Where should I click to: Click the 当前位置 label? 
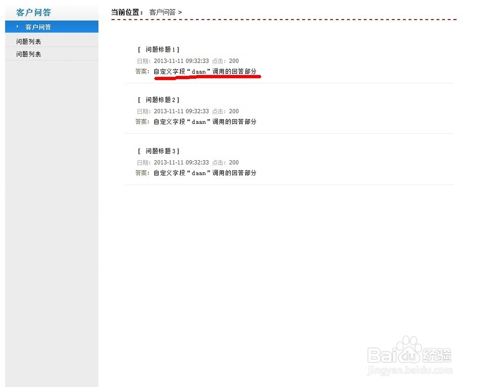(125, 11)
